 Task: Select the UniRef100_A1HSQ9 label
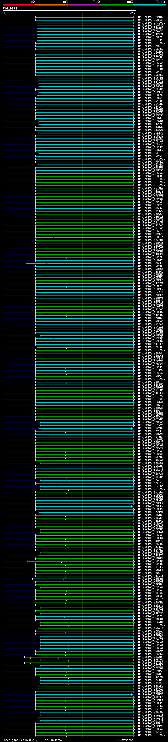150,336
